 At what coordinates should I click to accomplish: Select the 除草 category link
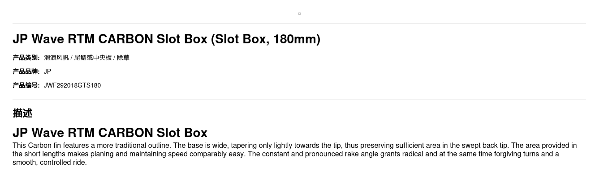click(x=123, y=58)
